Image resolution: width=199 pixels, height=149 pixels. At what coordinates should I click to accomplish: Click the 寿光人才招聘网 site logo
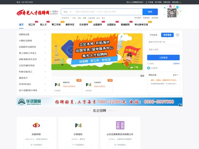(x=33, y=12)
